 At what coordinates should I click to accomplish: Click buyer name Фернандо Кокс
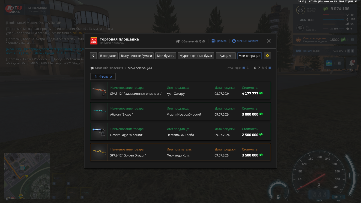(x=178, y=155)
